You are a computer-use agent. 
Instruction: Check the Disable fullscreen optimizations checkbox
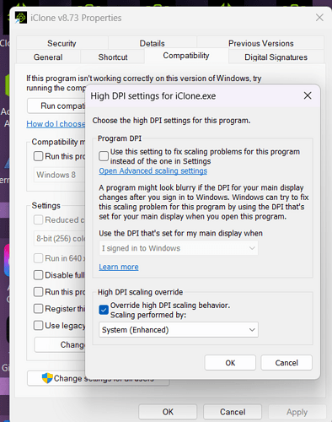[x=38, y=275]
